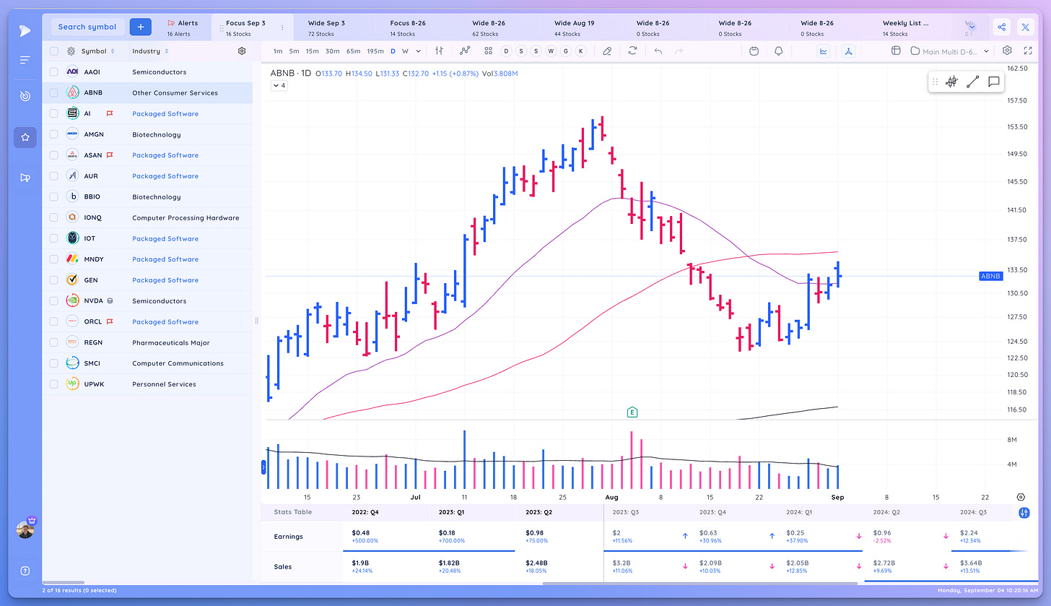Click the hierarchy tree panel icon
1051x606 pixels.
pyautogui.click(x=848, y=51)
